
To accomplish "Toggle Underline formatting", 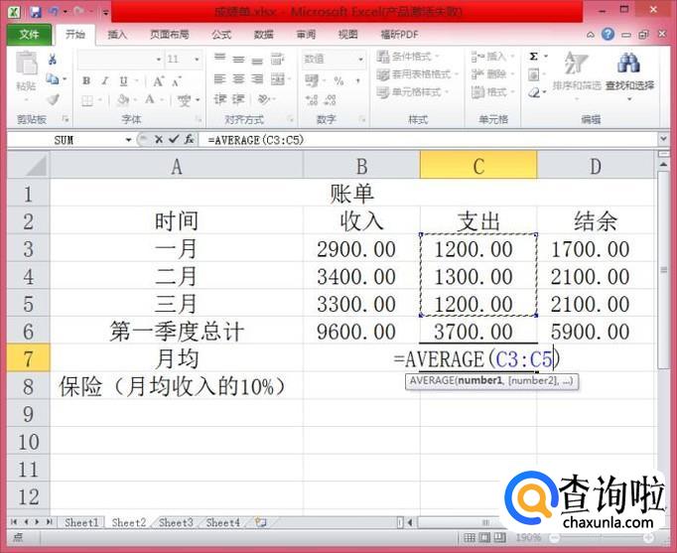I will tap(124, 80).
